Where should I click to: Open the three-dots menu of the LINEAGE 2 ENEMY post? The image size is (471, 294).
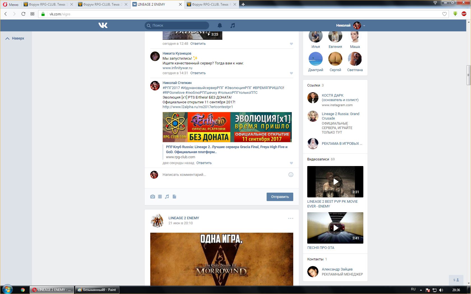[291, 218]
